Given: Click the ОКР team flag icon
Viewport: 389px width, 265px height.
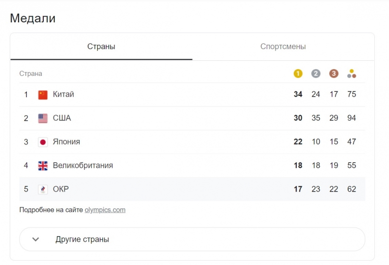Looking at the screenshot, I should (x=43, y=190).
